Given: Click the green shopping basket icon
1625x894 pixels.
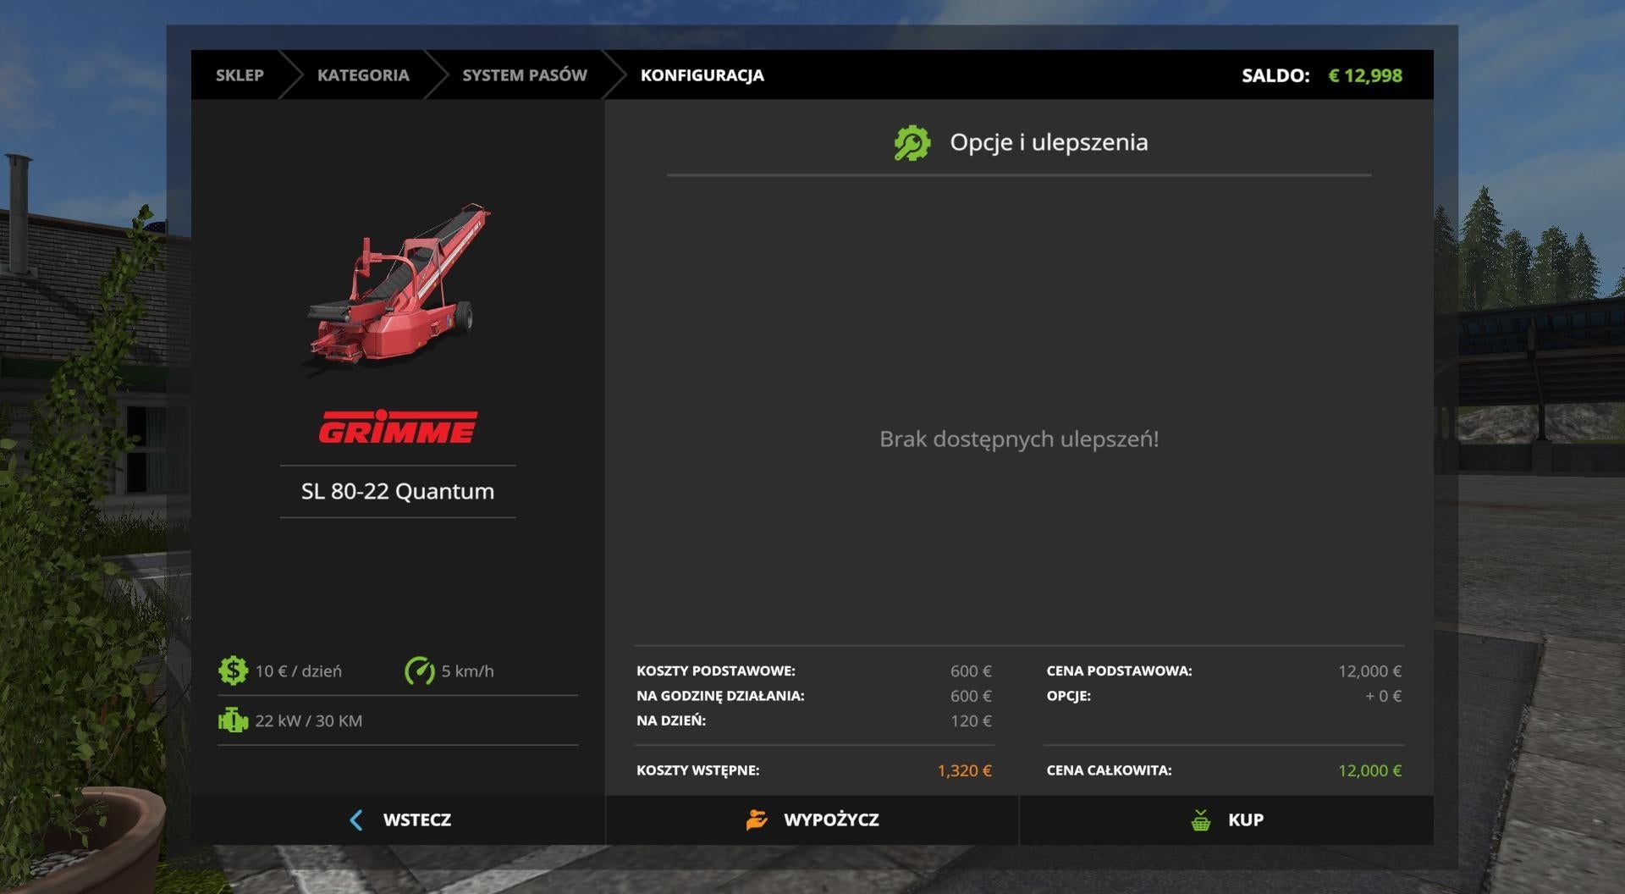Looking at the screenshot, I should coord(1200,819).
